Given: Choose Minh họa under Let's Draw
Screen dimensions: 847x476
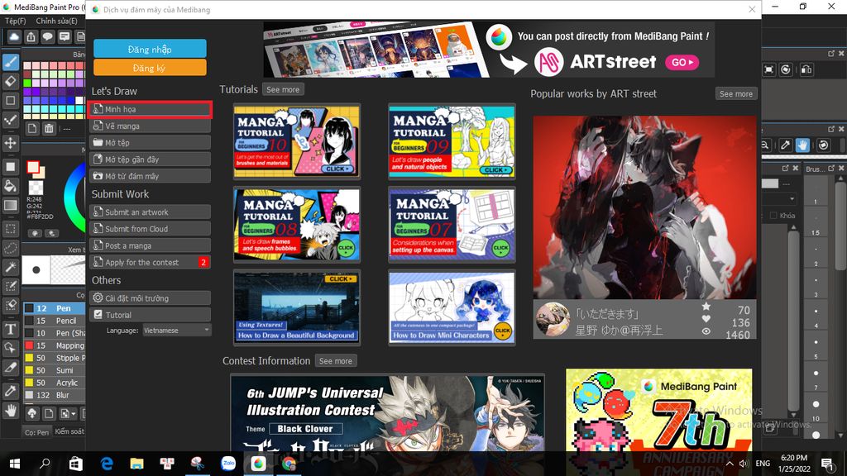Looking at the screenshot, I should tap(151, 109).
